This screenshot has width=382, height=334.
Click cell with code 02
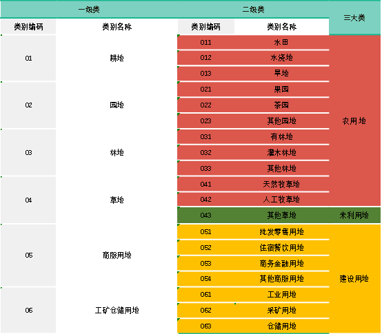point(28,105)
